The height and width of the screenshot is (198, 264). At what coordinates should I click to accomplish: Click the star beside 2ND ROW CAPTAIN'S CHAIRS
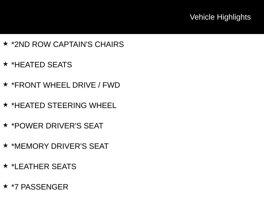(5, 44)
